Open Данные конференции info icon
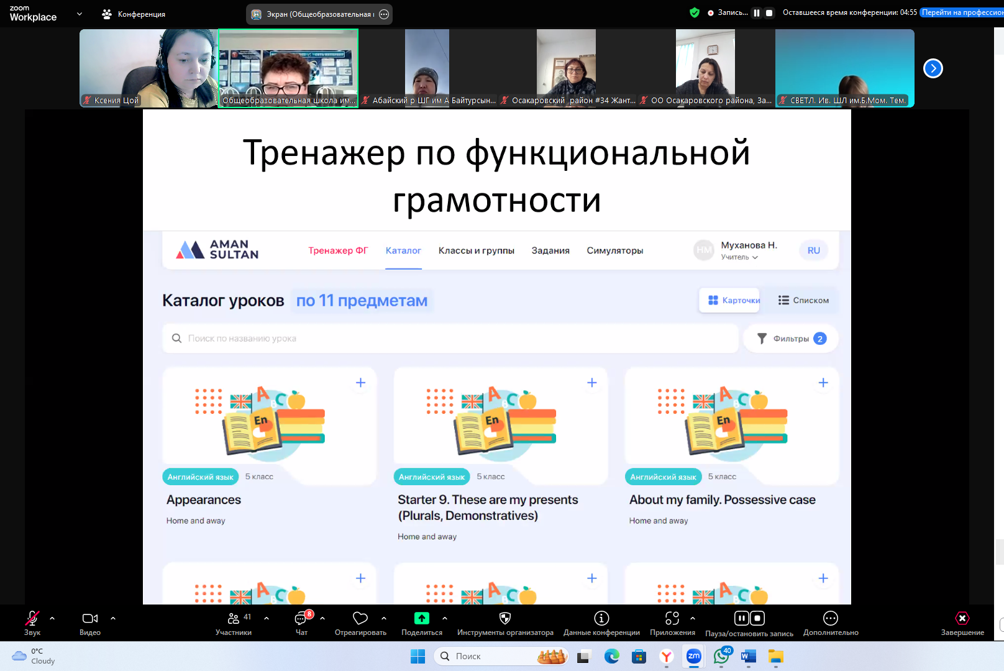This screenshot has height=671, width=1004. [x=601, y=619]
